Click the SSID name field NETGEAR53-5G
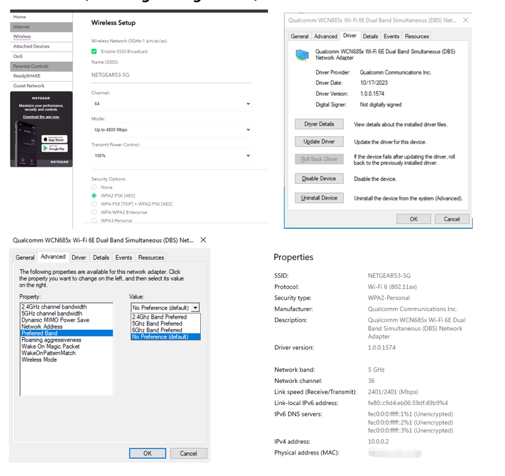Screen dimensions: 505x476 pyautogui.click(x=171, y=75)
